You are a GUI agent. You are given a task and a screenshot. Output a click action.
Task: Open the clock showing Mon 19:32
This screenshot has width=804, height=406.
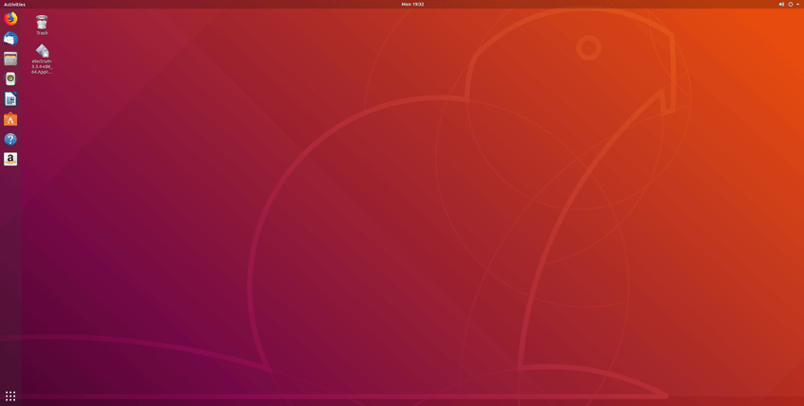(x=412, y=4)
